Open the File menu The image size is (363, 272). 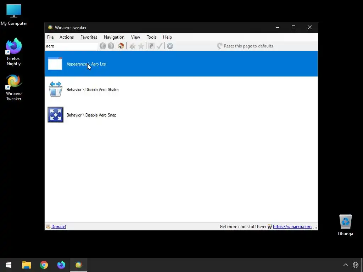pos(50,37)
